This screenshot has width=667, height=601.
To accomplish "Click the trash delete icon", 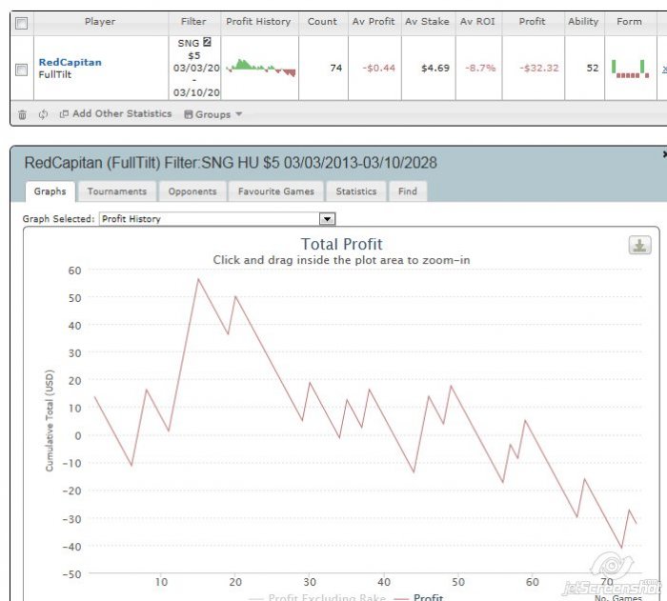I will coord(23,114).
